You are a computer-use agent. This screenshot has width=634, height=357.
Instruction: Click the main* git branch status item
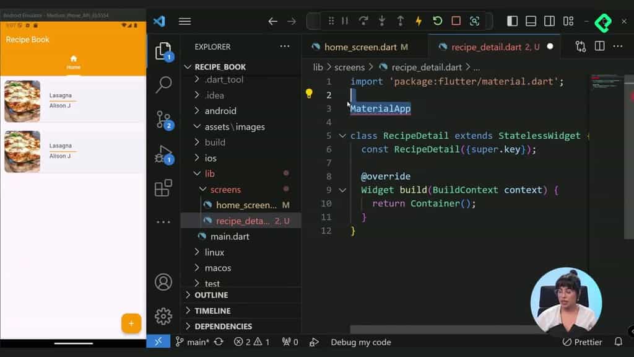pyautogui.click(x=193, y=342)
